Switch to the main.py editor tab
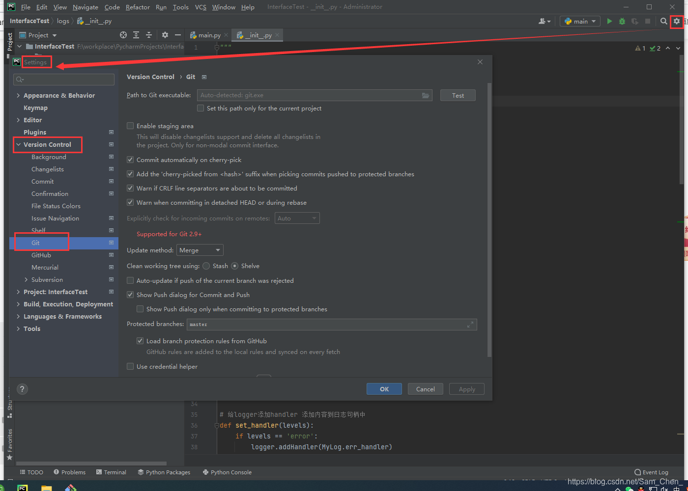 click(x=207, y=35)
